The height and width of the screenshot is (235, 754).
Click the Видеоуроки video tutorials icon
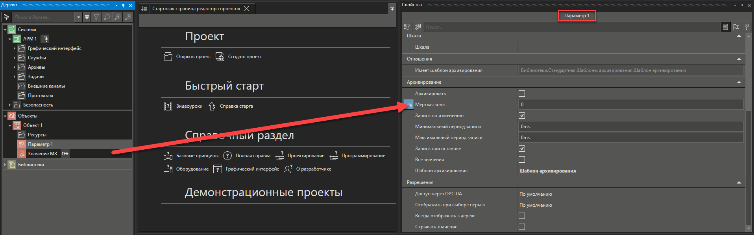tap(168, 106)
